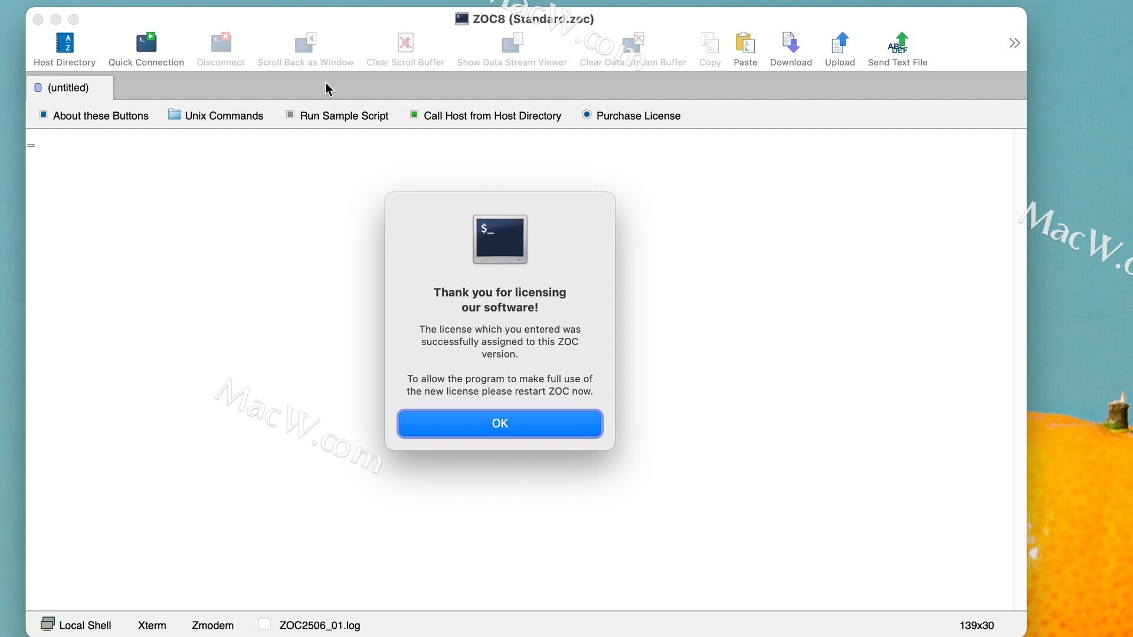Image resolution: width=1133 pixels, height=637 pixels.
Task: Click Run Sample Script button
Action: click(x=337, y=116)
